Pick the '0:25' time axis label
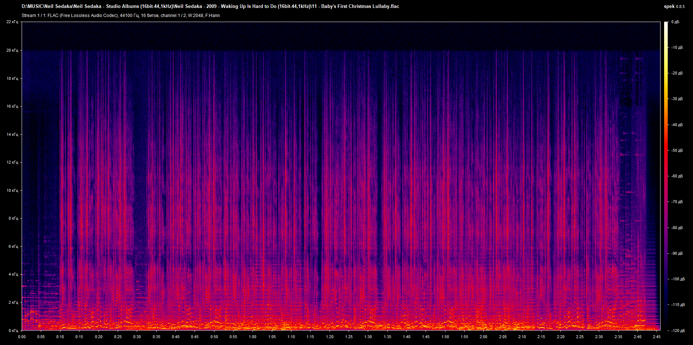The image size is (693, 345). tap(118, 337)
